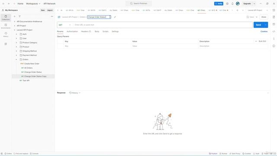Click Find and replace in status bar

tap(21, 154)
